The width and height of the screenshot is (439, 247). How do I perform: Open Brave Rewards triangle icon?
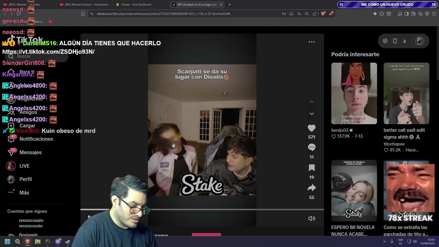(331, 14)
